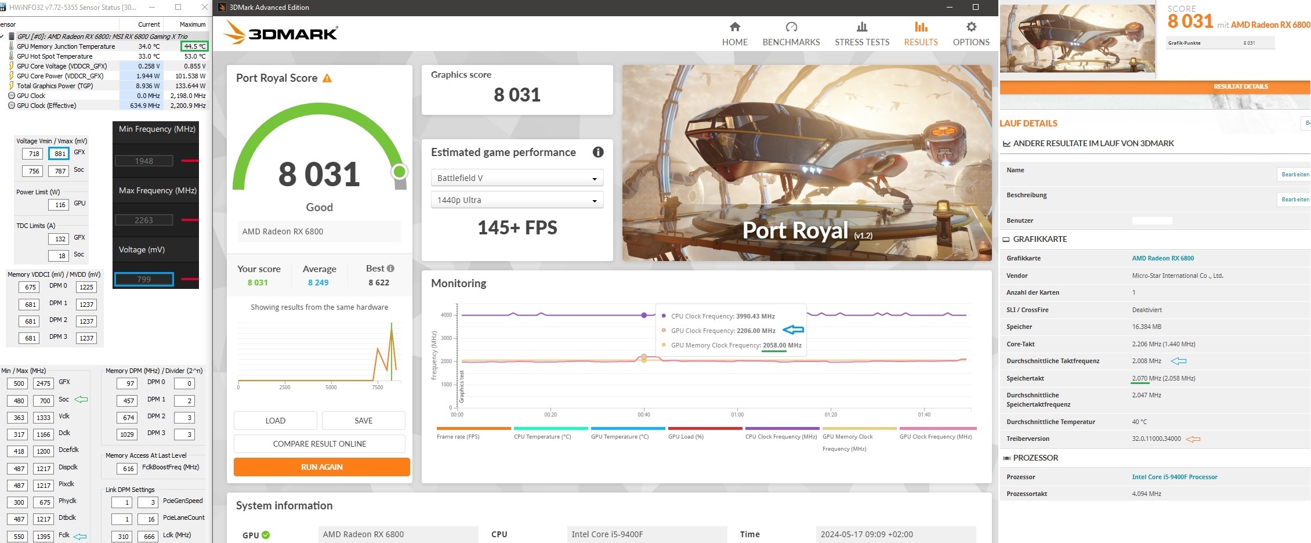The height and width of the screenshot is (543, 1311).
Task: Click the Fclk max field showing 1395
Action: pyautogui.click(x=44, y=537)
